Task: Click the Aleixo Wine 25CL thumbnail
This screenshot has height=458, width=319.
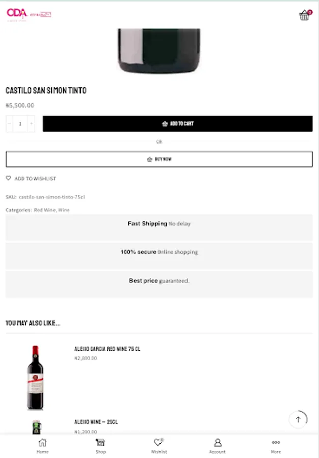Action: [x=37, y=427]
